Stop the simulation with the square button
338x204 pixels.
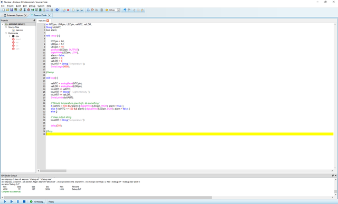(24, 202)
